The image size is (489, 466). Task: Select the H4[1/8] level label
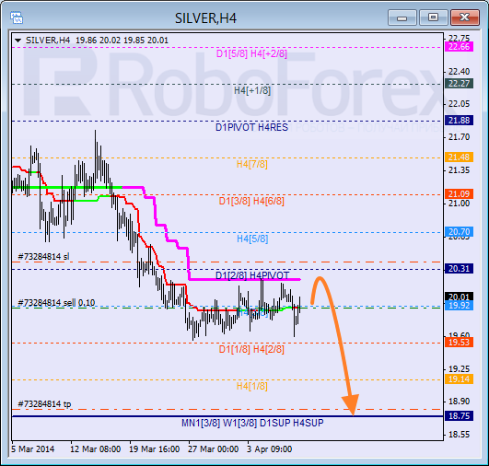252,386
